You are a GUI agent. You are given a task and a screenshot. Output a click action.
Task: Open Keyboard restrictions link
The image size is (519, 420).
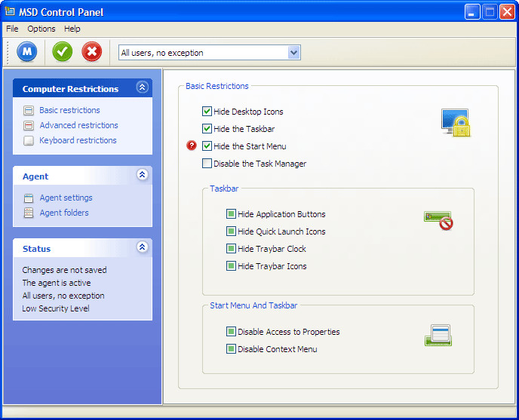coord(78,140)
